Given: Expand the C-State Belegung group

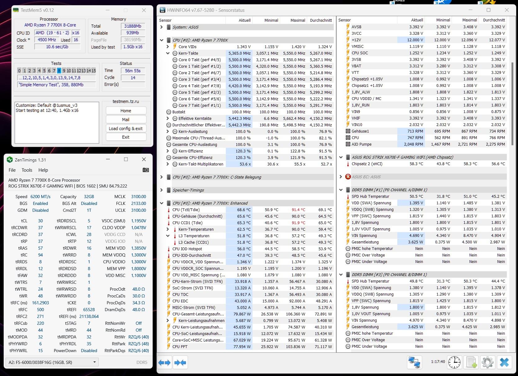Looking at the screenshot, I should pyautogui.click(x=162, y=177).
